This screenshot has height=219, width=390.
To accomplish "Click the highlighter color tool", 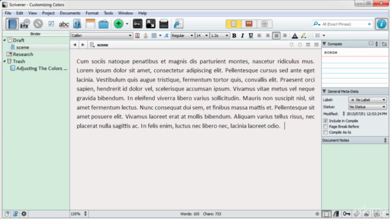I will 303,36.
